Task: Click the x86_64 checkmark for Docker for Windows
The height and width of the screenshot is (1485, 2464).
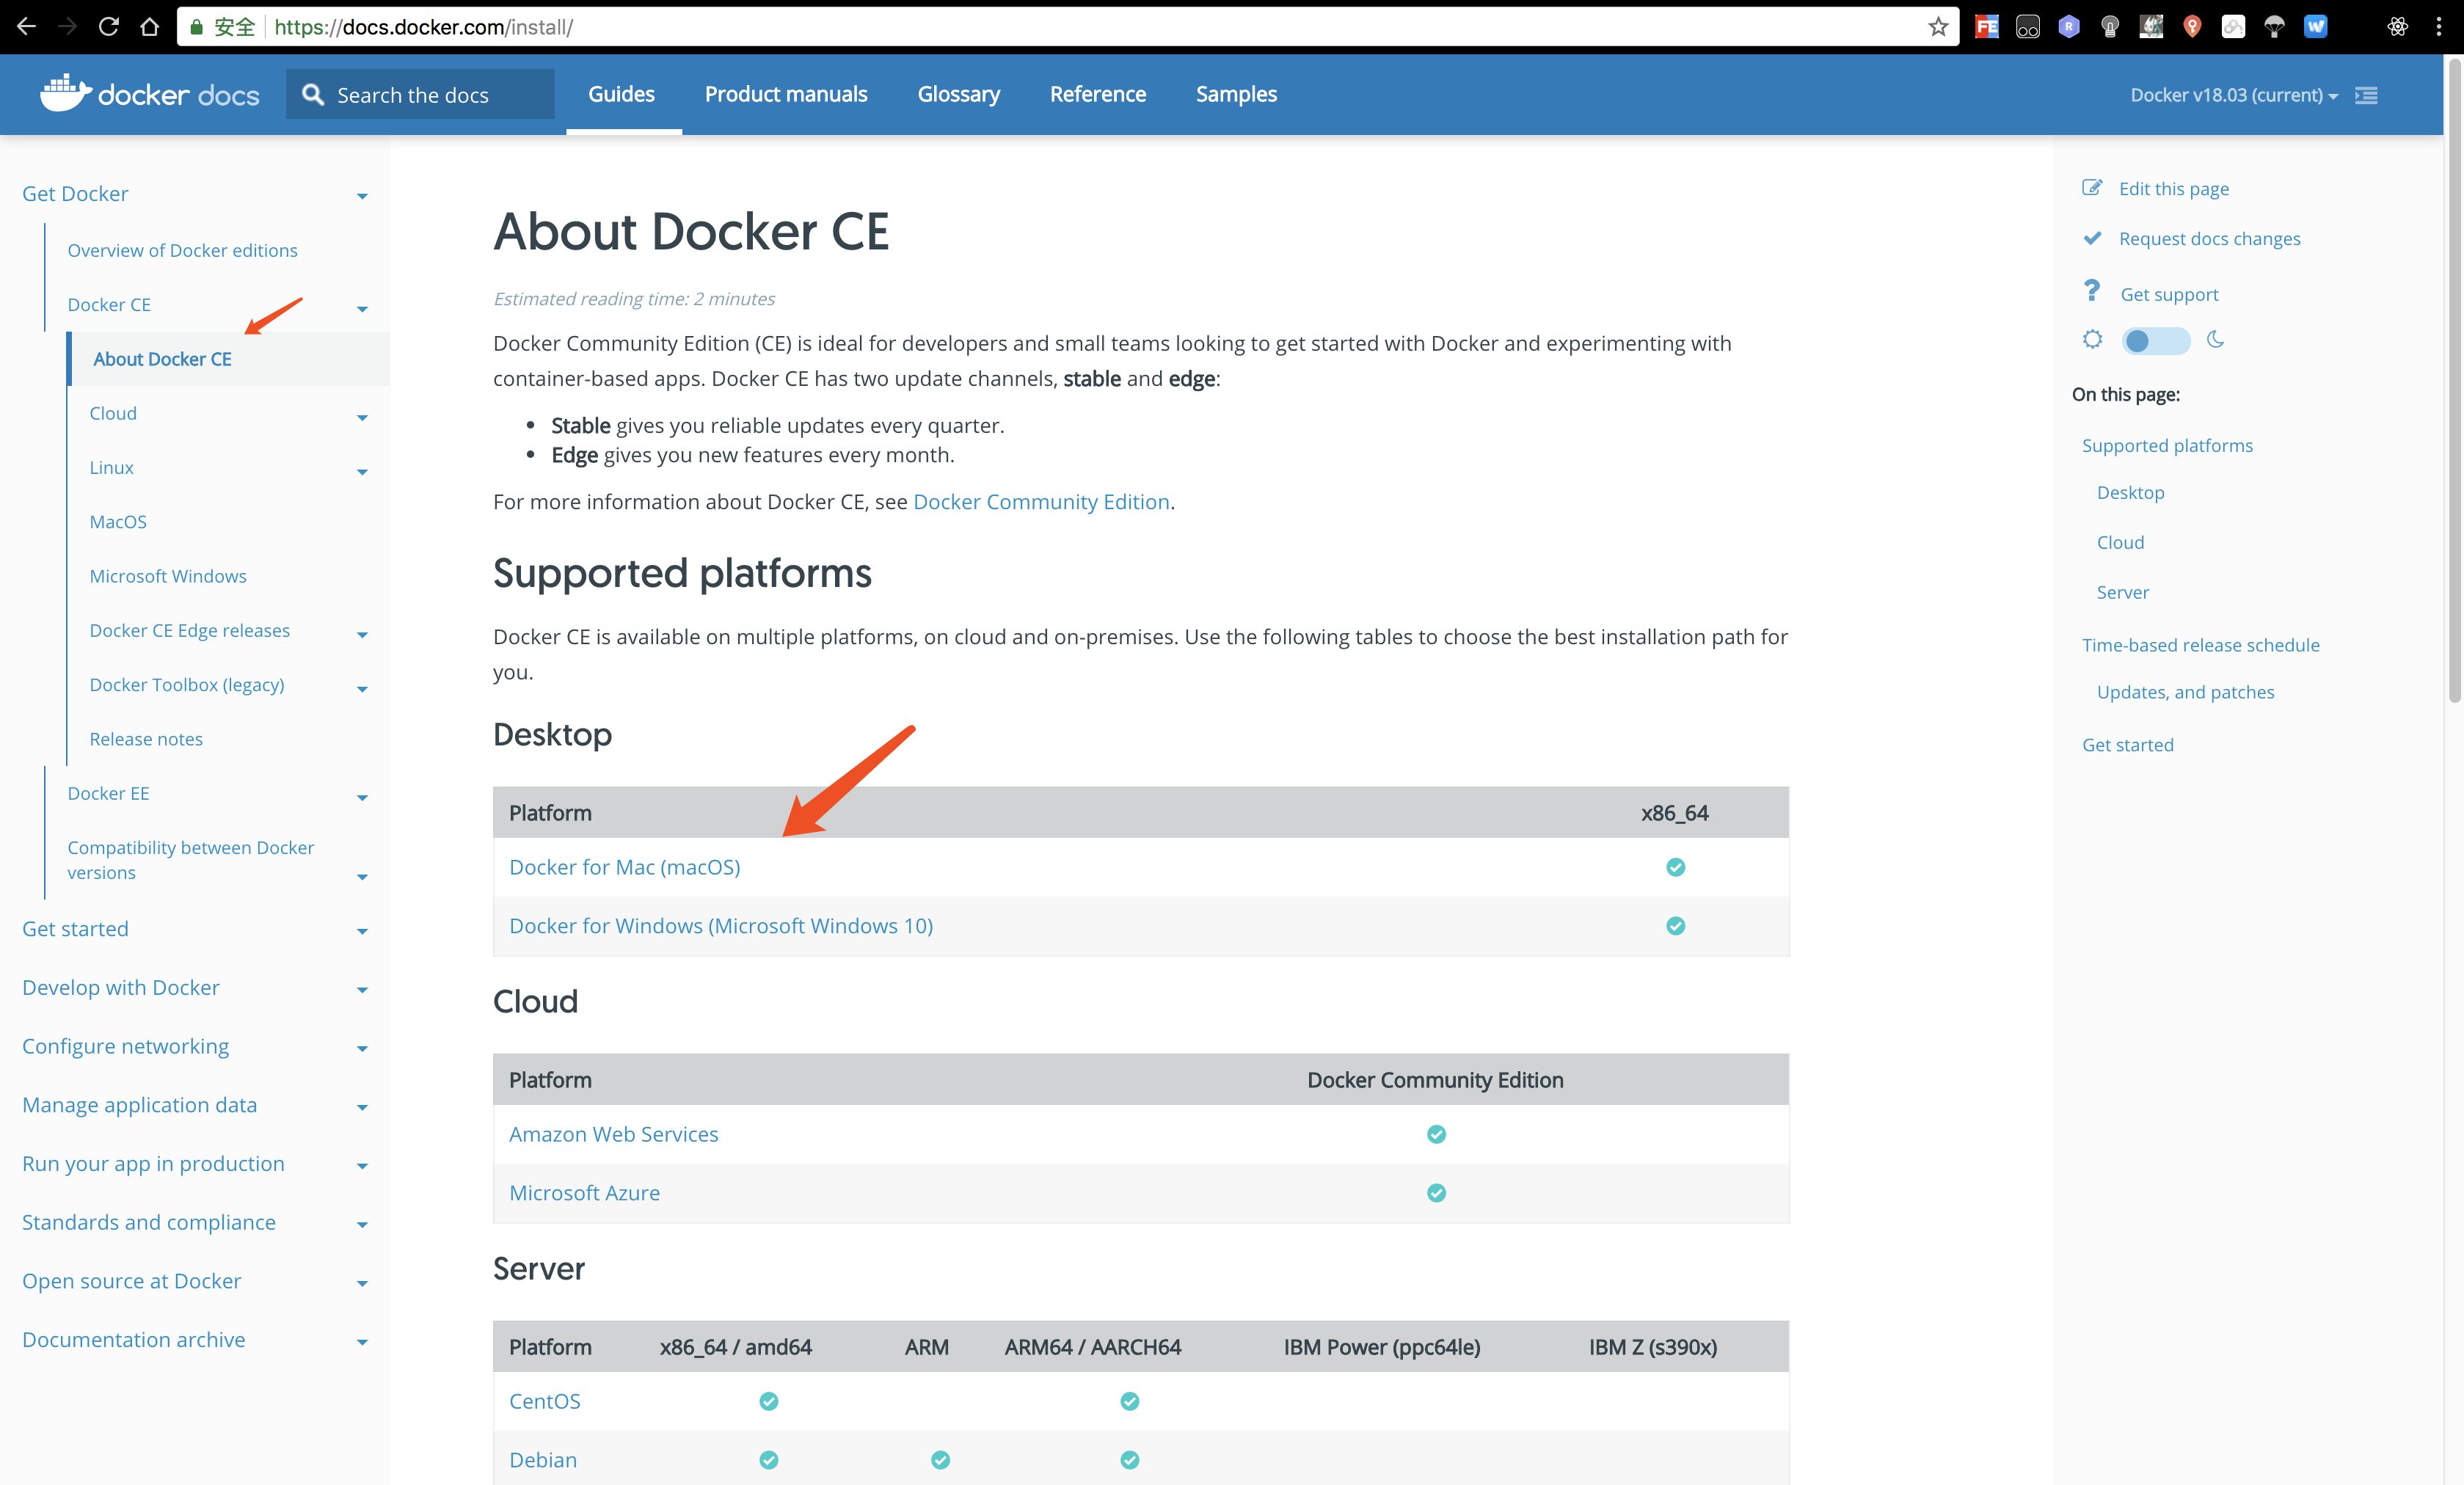Action: (x=1674, y=925)
